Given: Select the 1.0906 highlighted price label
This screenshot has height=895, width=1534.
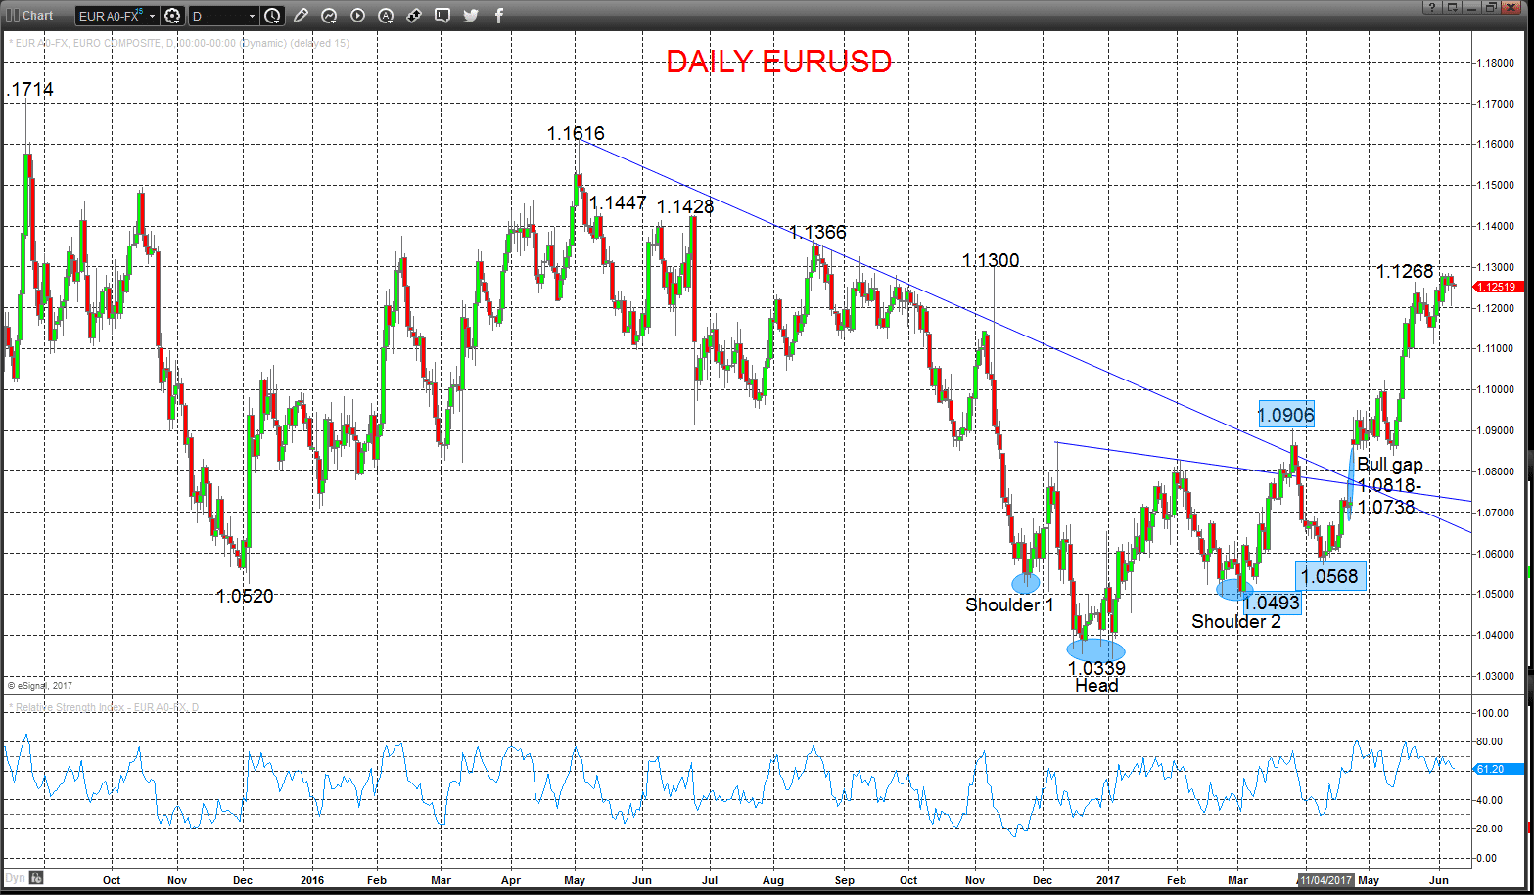Looking at the screenshot, I should pyautogui.click(x=1286, y=415).
